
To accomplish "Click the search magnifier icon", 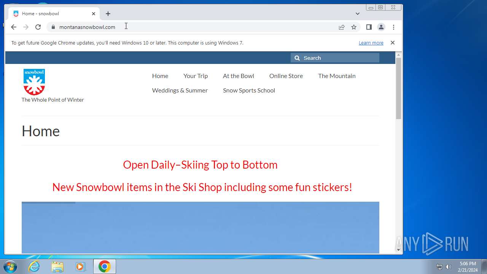I will 297,58.
